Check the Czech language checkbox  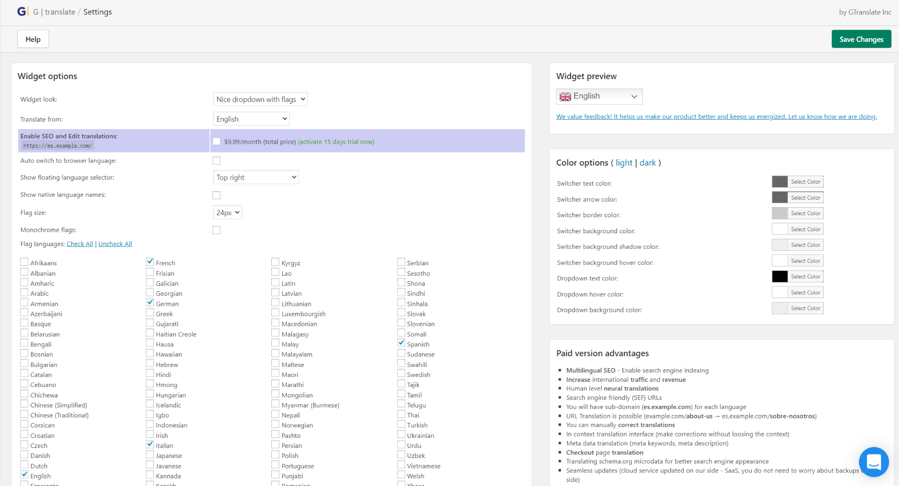click(24, 444)
